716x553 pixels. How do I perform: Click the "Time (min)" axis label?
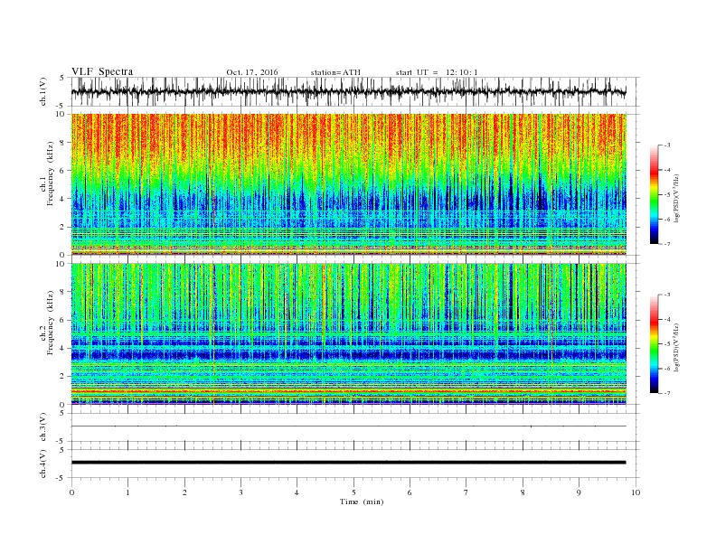[362, 501]
